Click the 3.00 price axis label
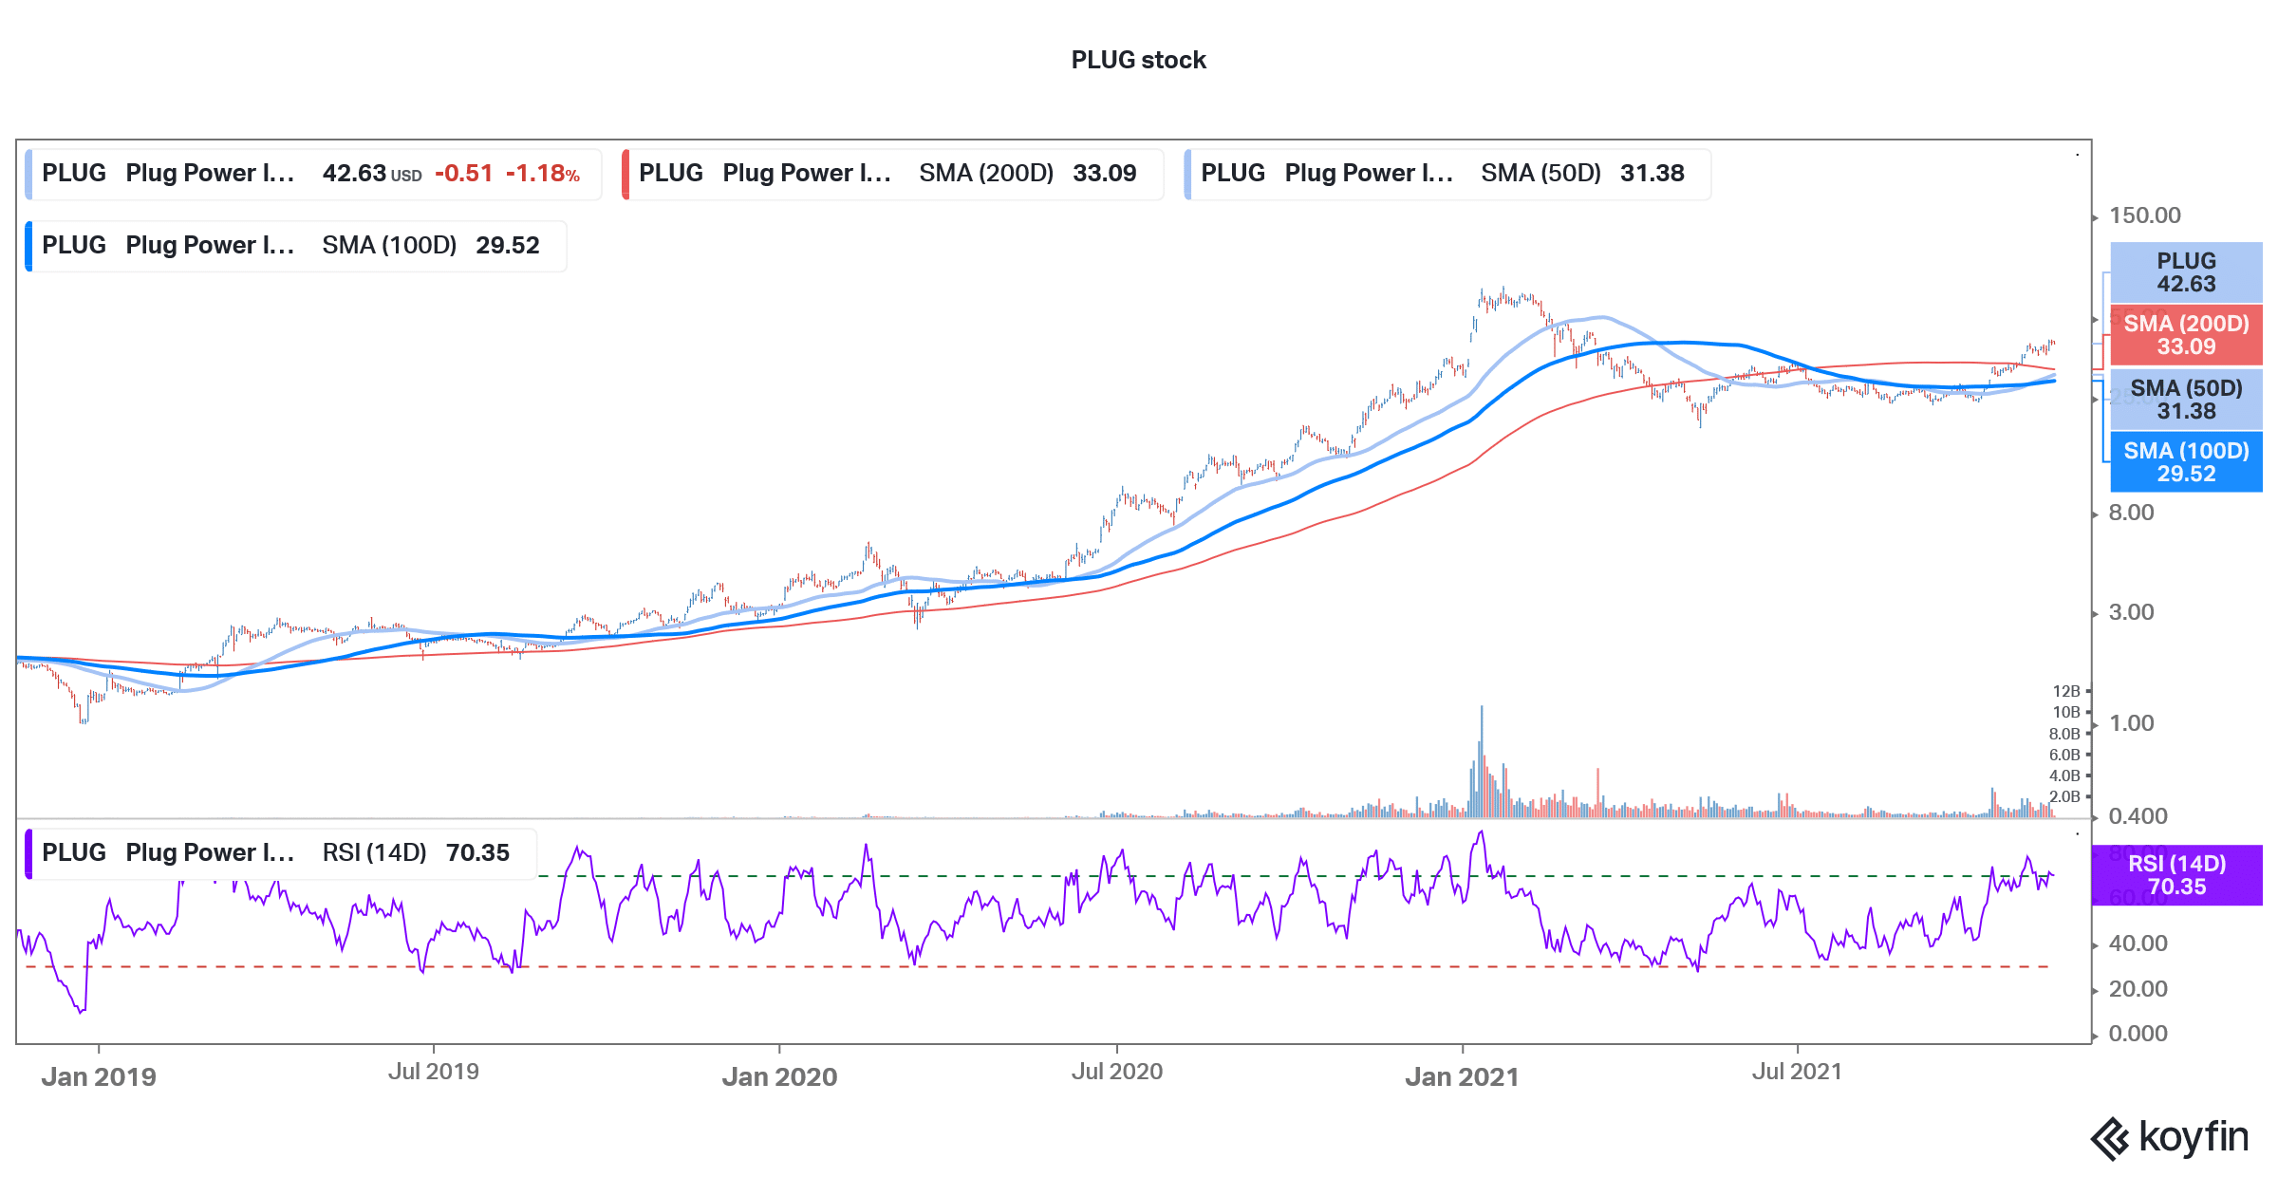The height and width of the screenshot is (1177, 2278). (2132, 612)
